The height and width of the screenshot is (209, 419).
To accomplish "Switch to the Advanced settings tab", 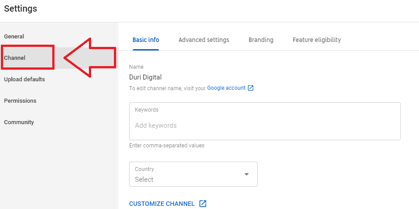I will [204, 40].
